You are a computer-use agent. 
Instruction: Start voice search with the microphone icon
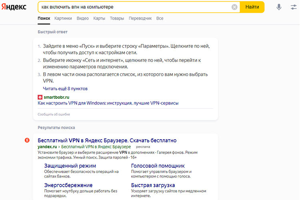pos(279,7)
